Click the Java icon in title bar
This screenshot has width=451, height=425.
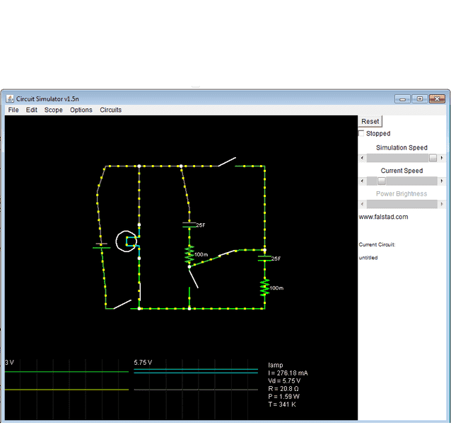10,99
